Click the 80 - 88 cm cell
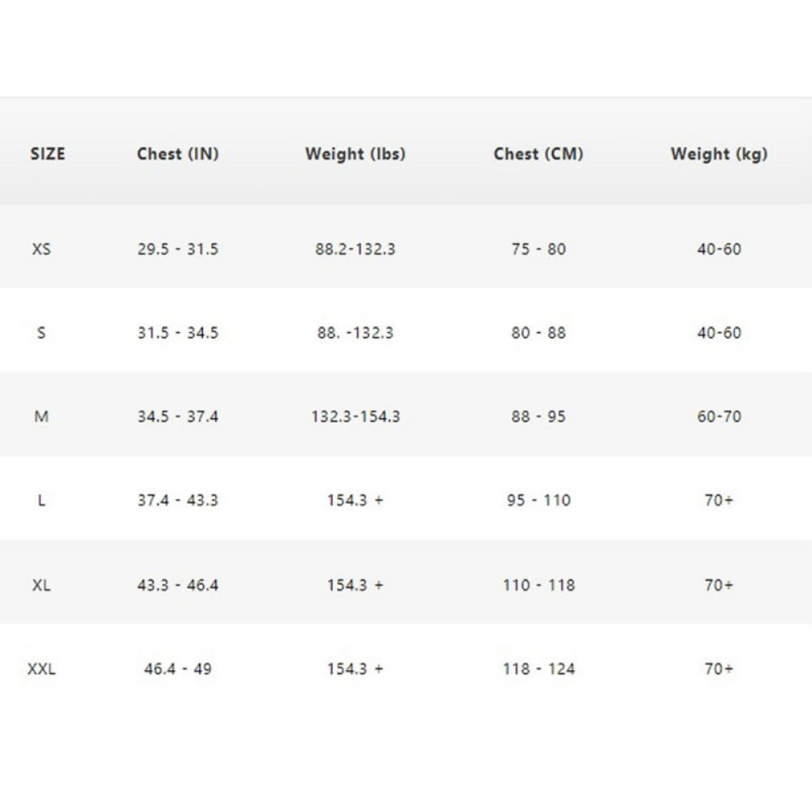812x812 pixels. pyautogui.click(x=538, y=332)
